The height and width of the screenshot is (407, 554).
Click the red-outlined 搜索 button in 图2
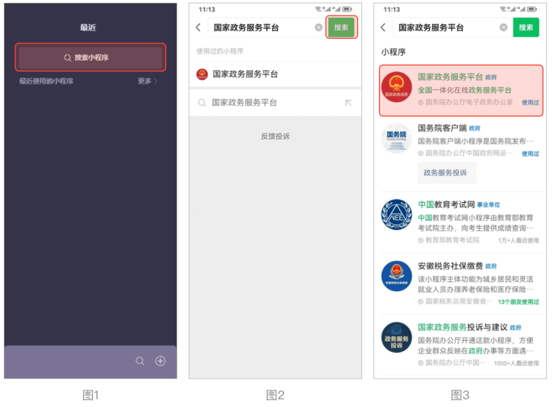pos(341,27)
